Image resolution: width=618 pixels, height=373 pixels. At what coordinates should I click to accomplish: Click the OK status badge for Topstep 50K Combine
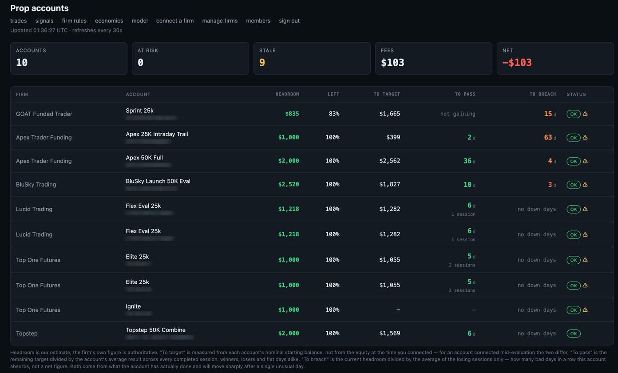click(x=574, y=333)
